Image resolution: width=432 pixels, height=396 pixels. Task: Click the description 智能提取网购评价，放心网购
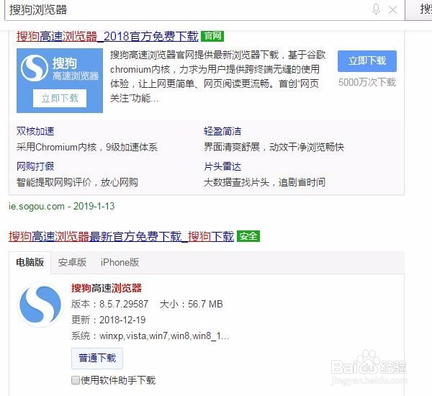point(77,182)
